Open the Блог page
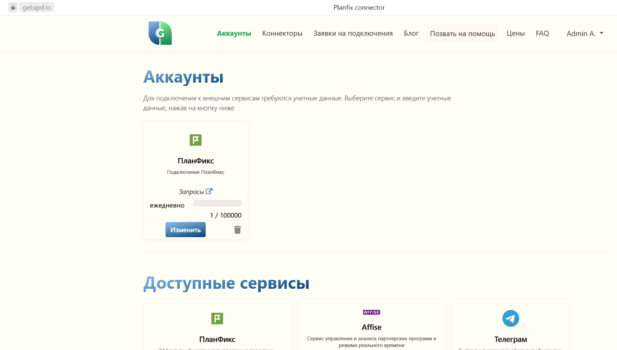617x350 pixels. coord(411,34)
